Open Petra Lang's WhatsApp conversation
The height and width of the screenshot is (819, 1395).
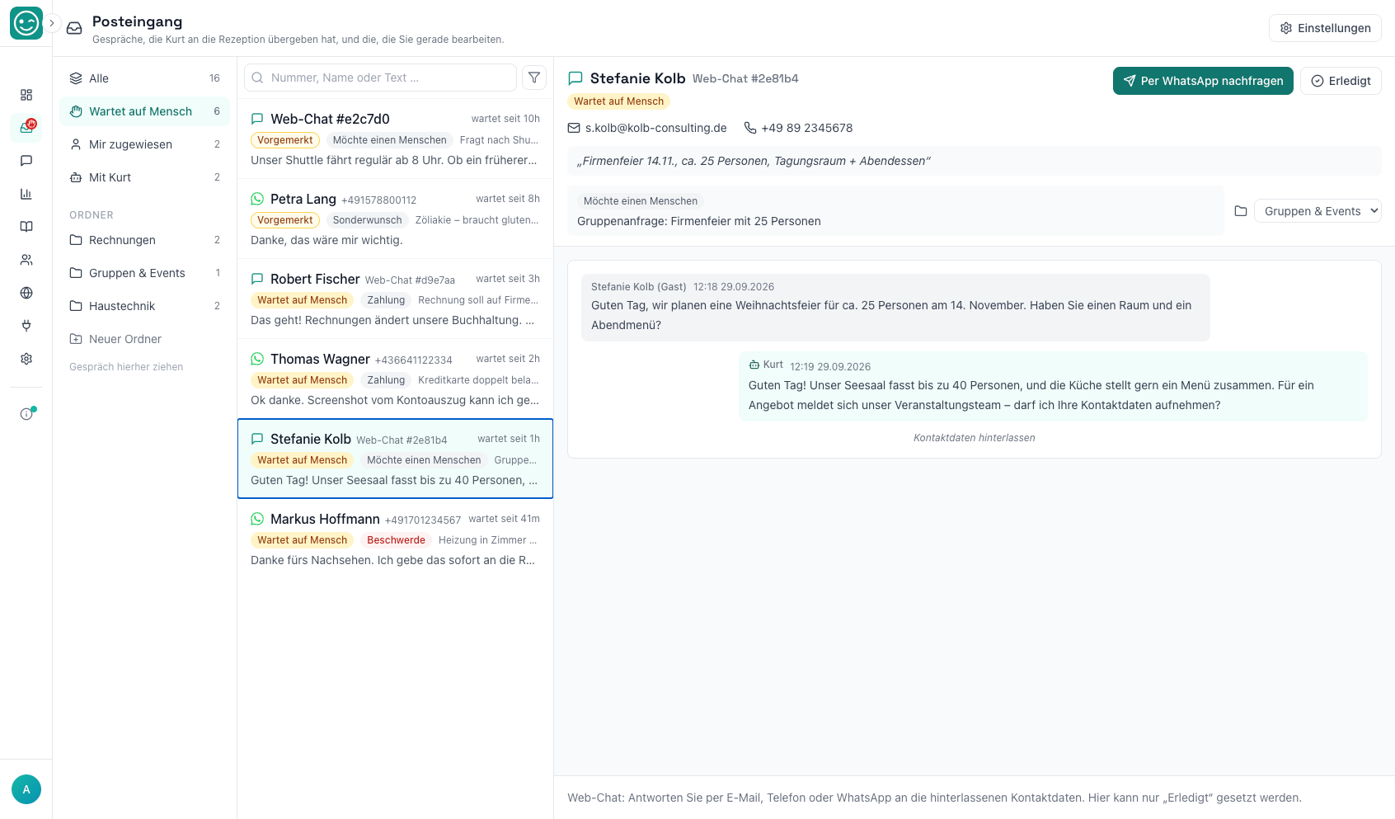pos(395,219)
